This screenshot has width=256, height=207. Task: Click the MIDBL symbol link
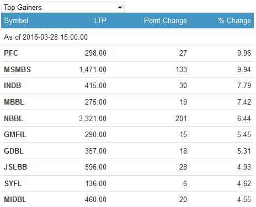[15, 199]
